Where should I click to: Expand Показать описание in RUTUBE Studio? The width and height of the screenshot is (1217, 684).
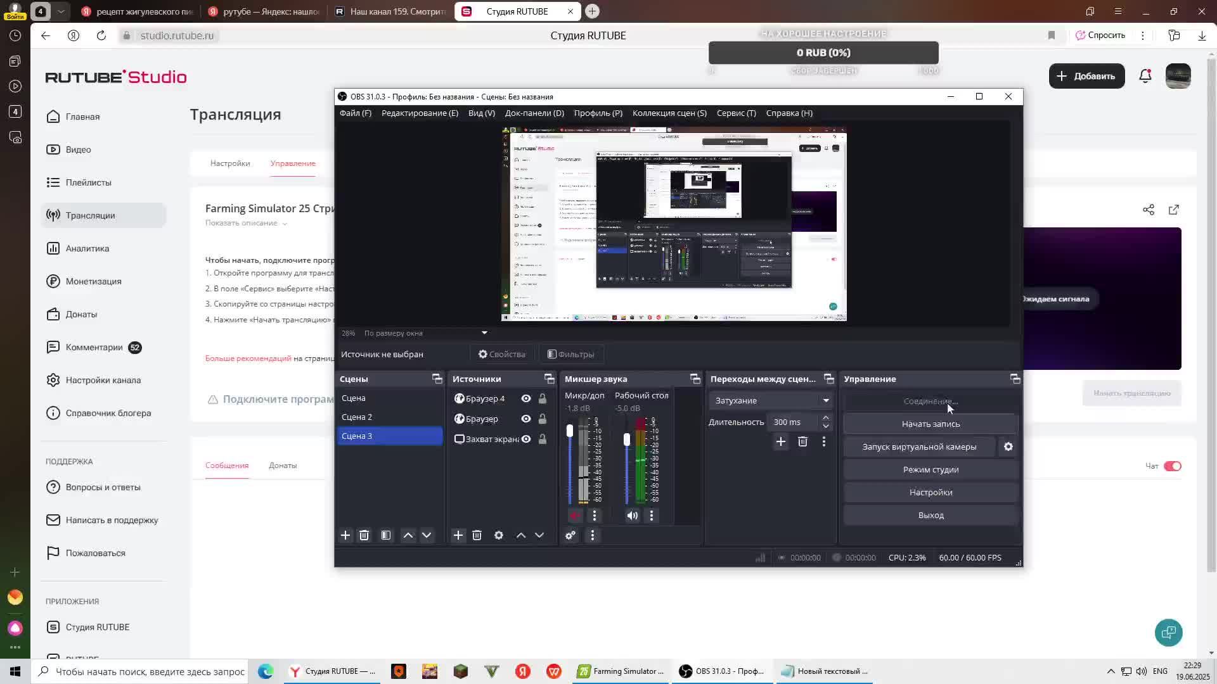(x=246, y=223)
